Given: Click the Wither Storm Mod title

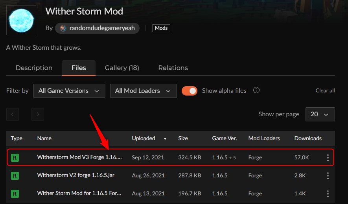Looking at the screenshot, I should tap(84, 11).
